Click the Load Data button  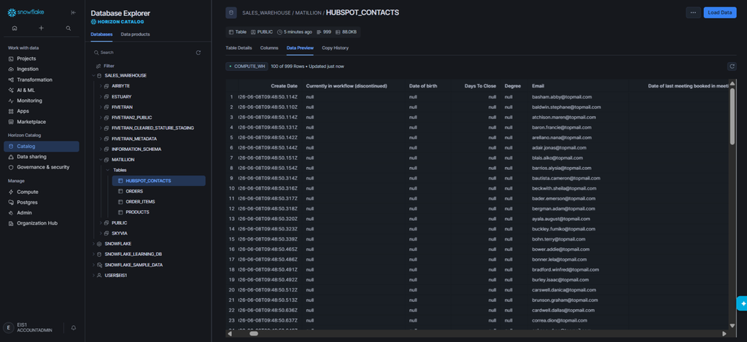pos(720,13)
